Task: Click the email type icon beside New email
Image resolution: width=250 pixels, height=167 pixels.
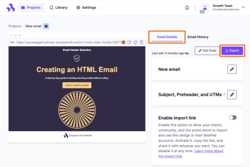Action: [46, 26]
